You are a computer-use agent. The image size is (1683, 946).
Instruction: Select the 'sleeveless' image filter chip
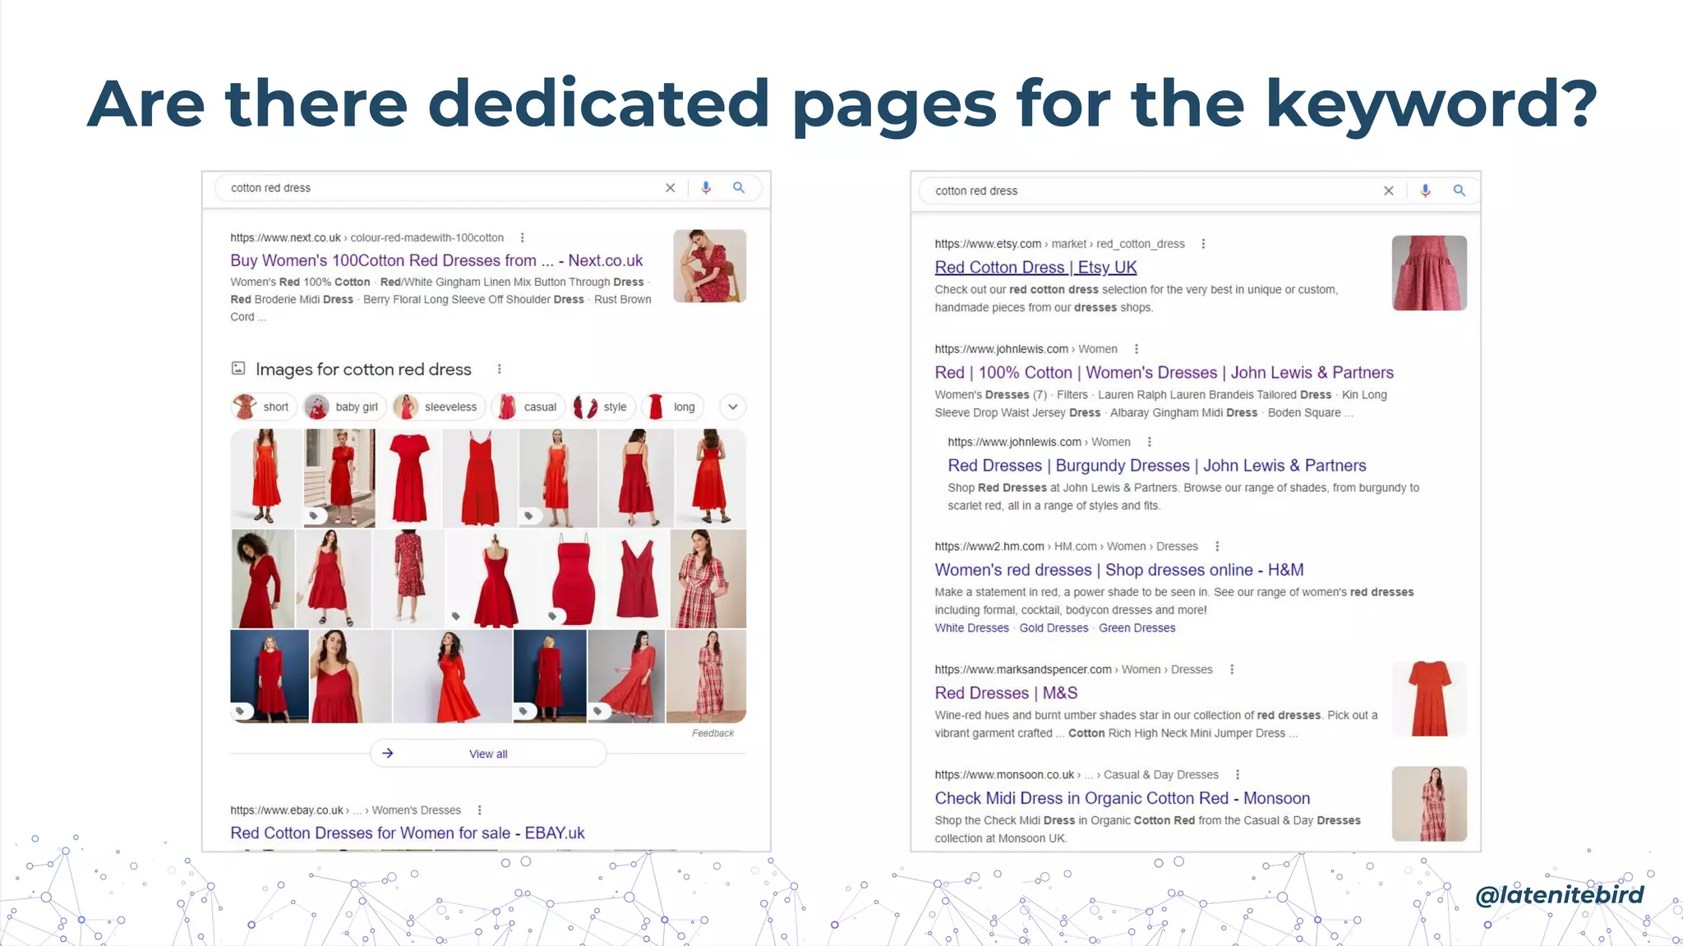pos(437,407)
